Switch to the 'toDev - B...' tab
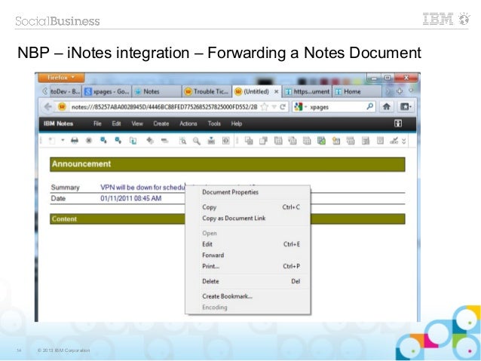This screenshot has height=361, width=481. [x=65, y=91]
